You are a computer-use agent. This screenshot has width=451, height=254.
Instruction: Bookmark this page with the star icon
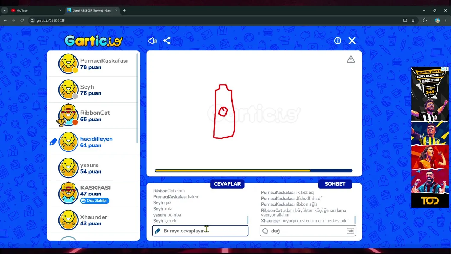[413, 20]
